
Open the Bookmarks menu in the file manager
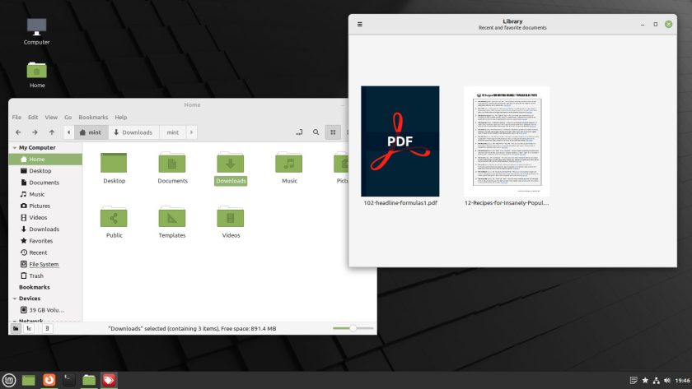[x=93, y=117]
